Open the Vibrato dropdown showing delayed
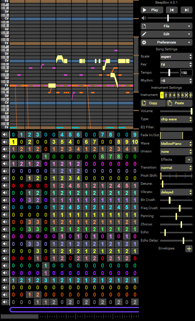This screenshot has height=321, width=195. [x=176, y=192]
